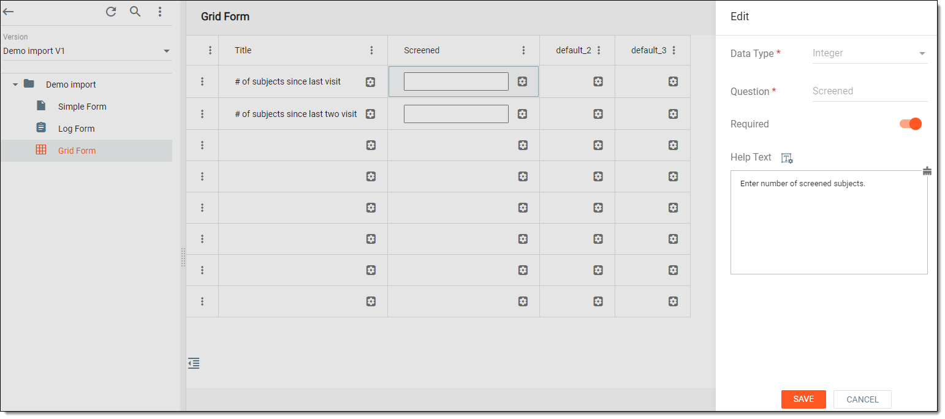Click the indent/outdent icon below the grid
Screen dimensions: 945x419
[194, 363]
